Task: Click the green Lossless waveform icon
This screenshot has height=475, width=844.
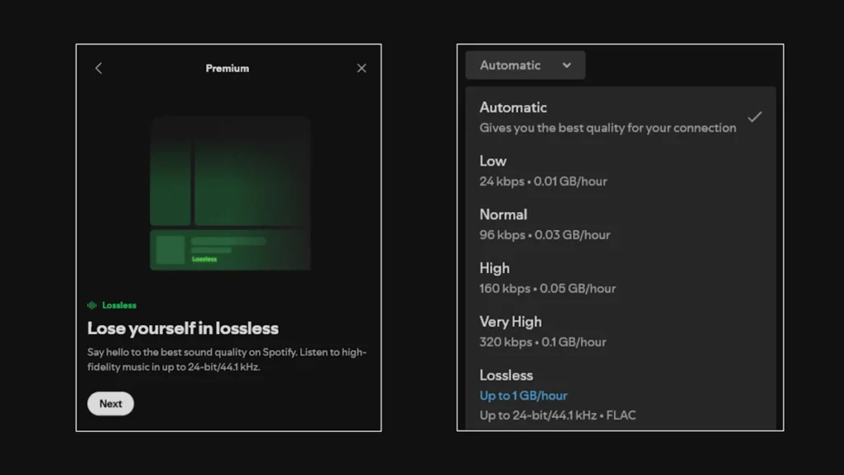Action: click(x=92, y=304)
